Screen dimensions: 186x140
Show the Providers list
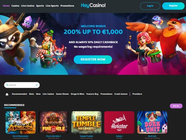pyautogui.click(x=137, y=94)
